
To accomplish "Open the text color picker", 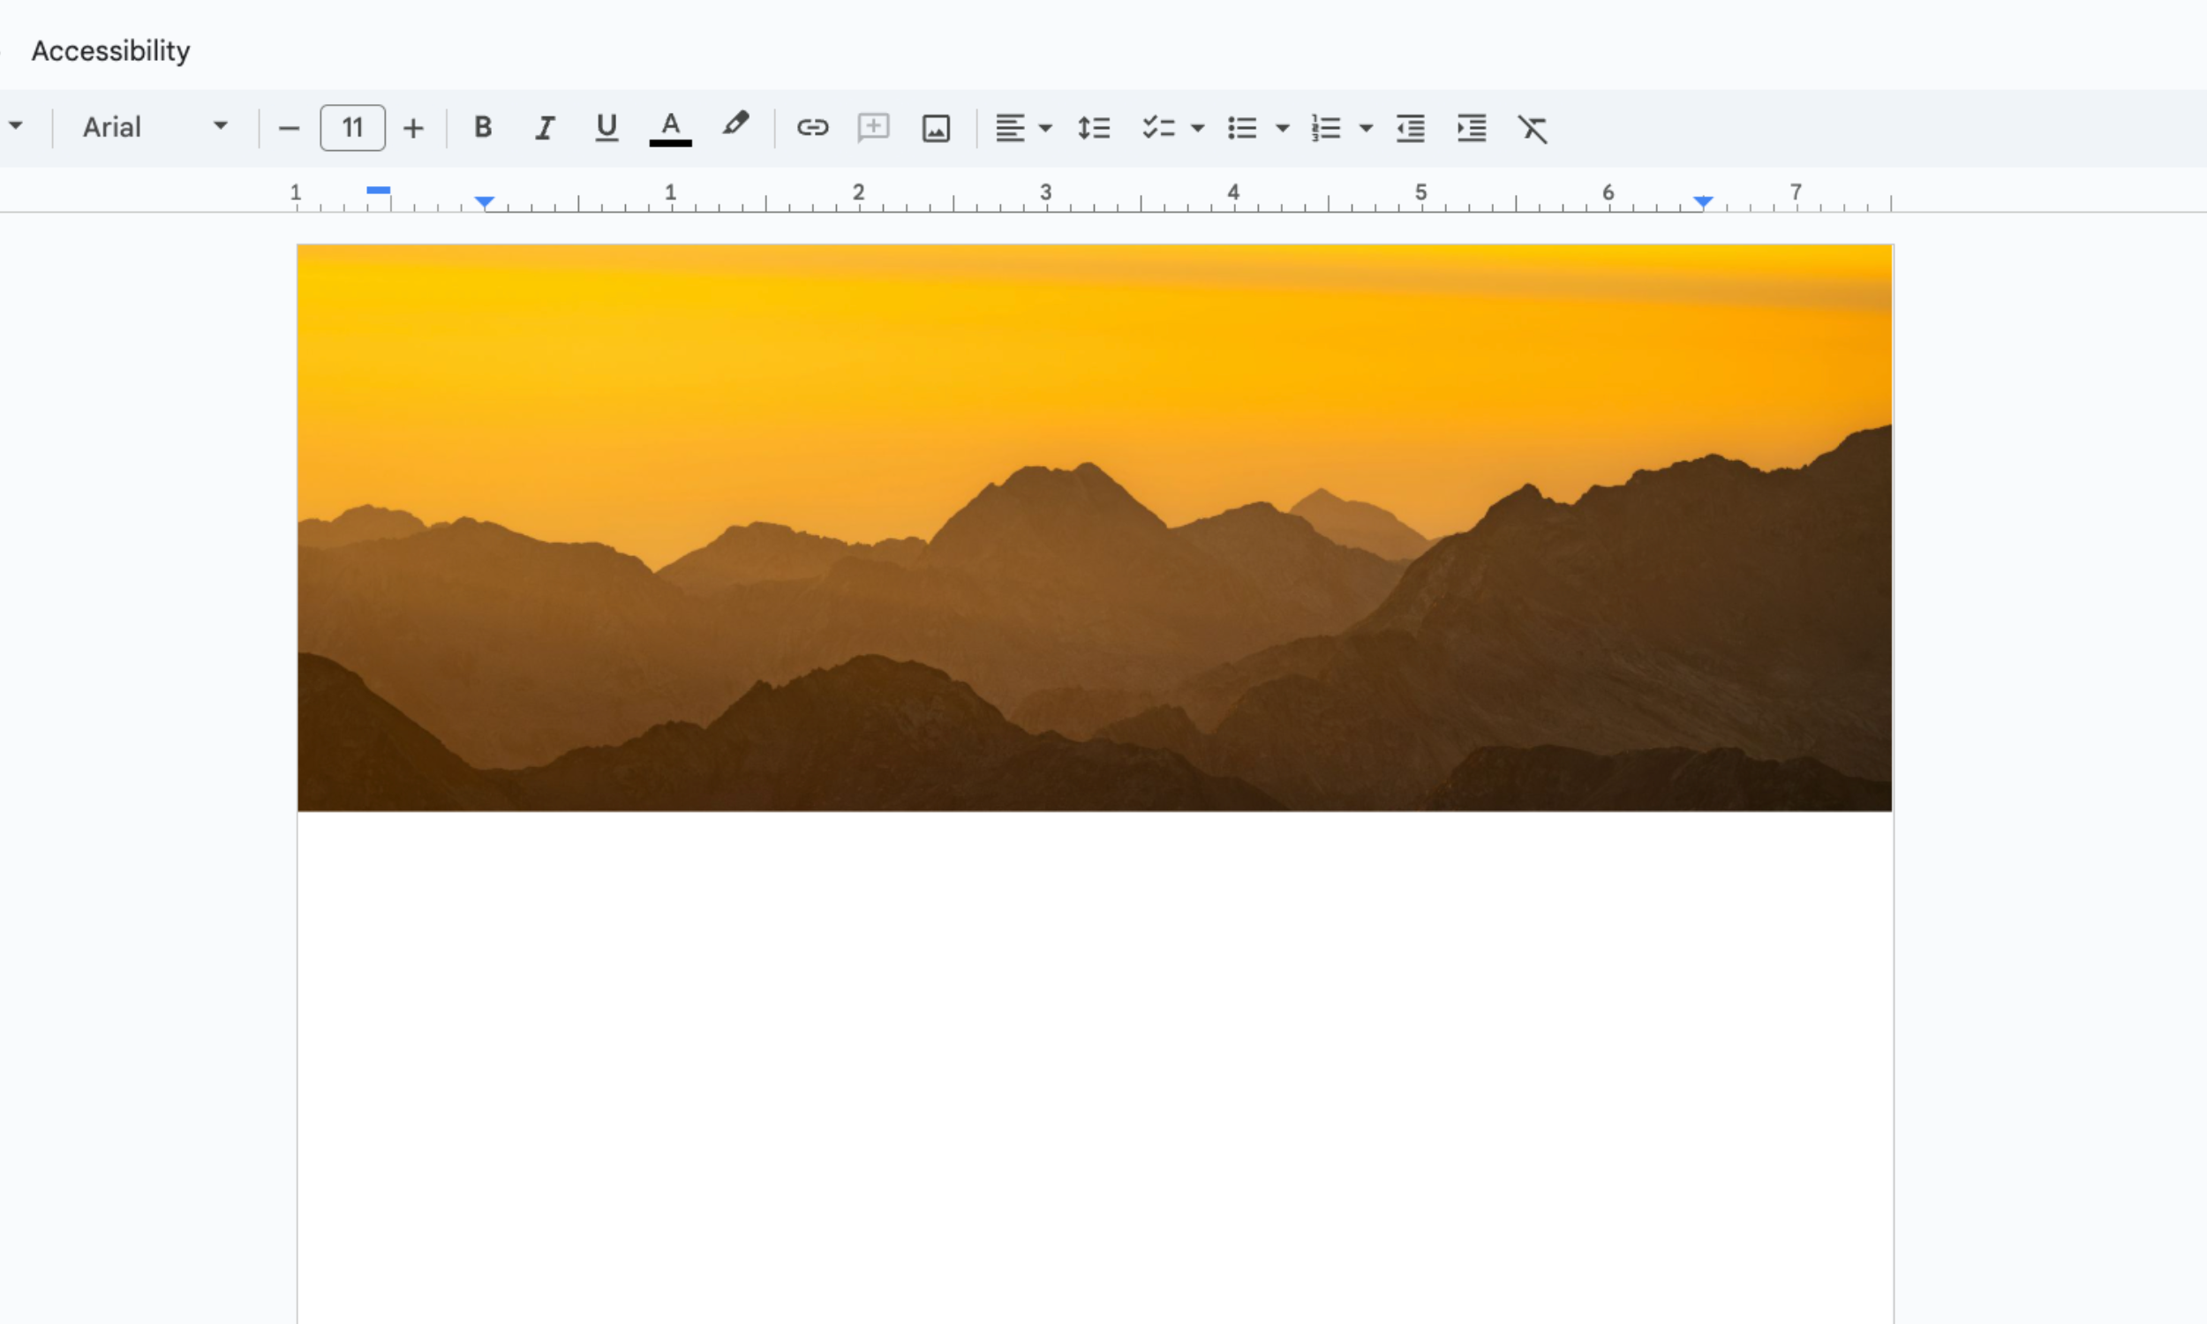I will point(671,128).
